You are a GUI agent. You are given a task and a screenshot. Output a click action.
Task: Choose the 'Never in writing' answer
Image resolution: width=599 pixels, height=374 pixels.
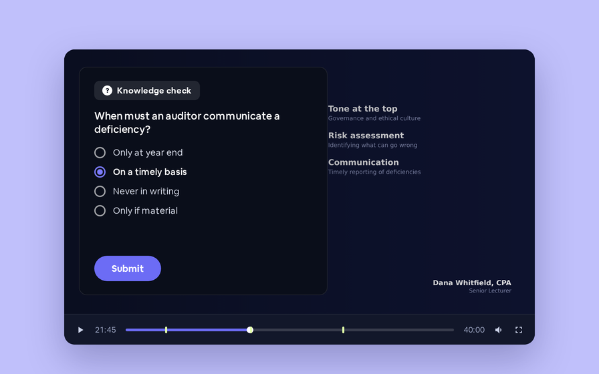pyautogui.click(x=137, y=191)
